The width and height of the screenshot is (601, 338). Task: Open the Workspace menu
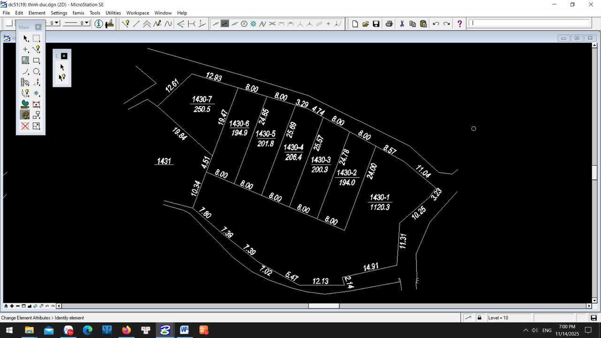point(137,13)
